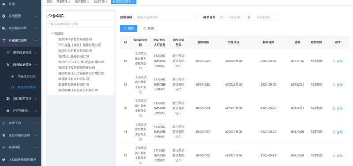Open 详情 for invoice id 48
Screen dimensions: 353x166
(338, 61)
